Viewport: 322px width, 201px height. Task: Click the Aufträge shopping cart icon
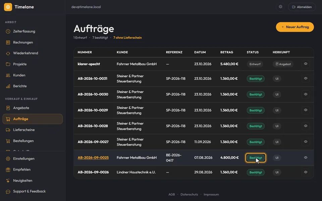tap(8, 119)
